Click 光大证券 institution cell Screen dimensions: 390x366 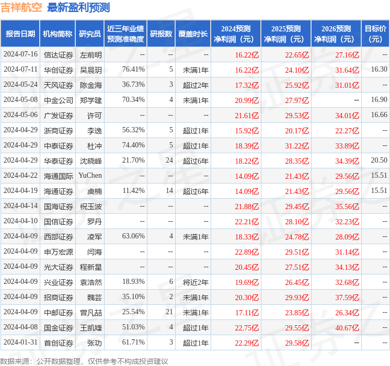[x=59, y=267]
